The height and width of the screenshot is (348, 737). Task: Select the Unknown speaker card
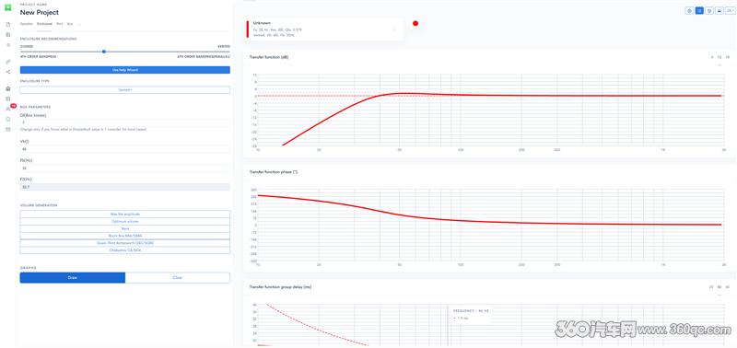coord(324,29)
